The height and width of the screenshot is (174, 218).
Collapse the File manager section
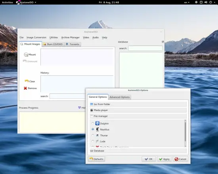coord(138,116)
